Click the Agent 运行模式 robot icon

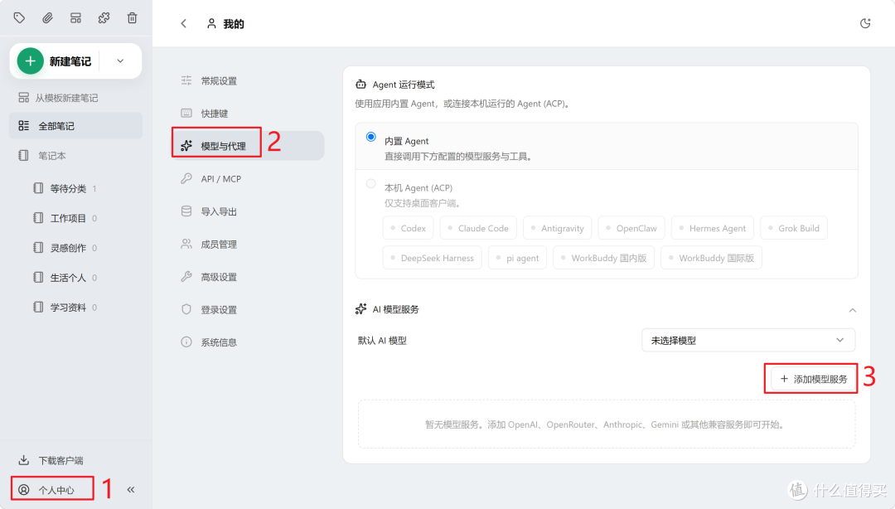pyautogui.click(x=360, y=85)
